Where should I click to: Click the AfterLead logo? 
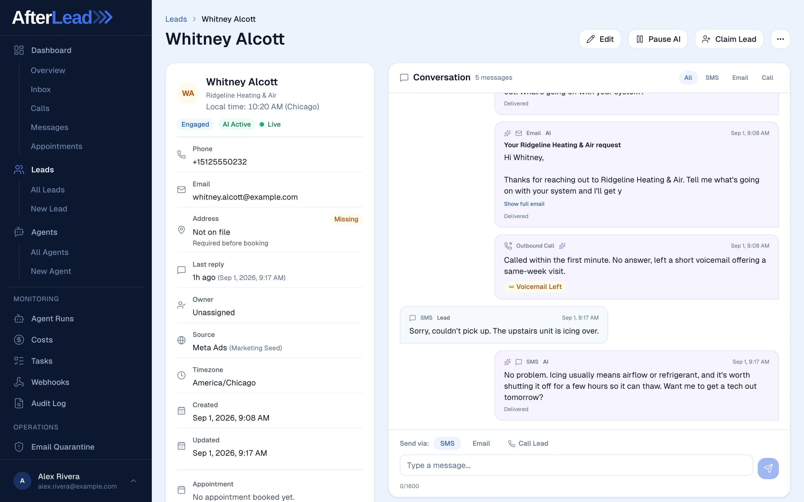click(62, 17)
